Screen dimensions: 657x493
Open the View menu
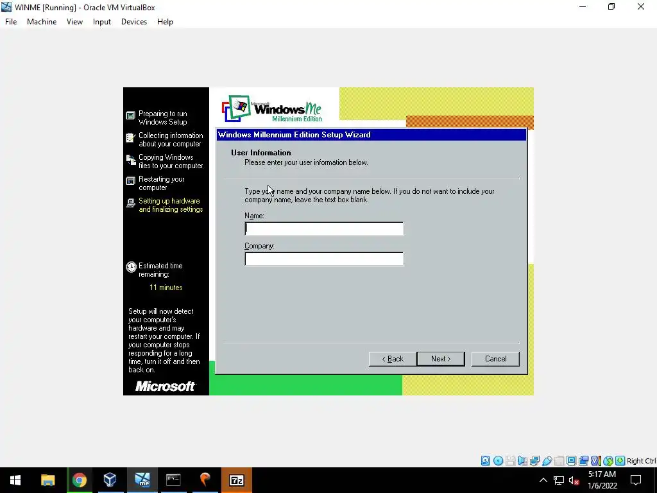click(74, 22)
